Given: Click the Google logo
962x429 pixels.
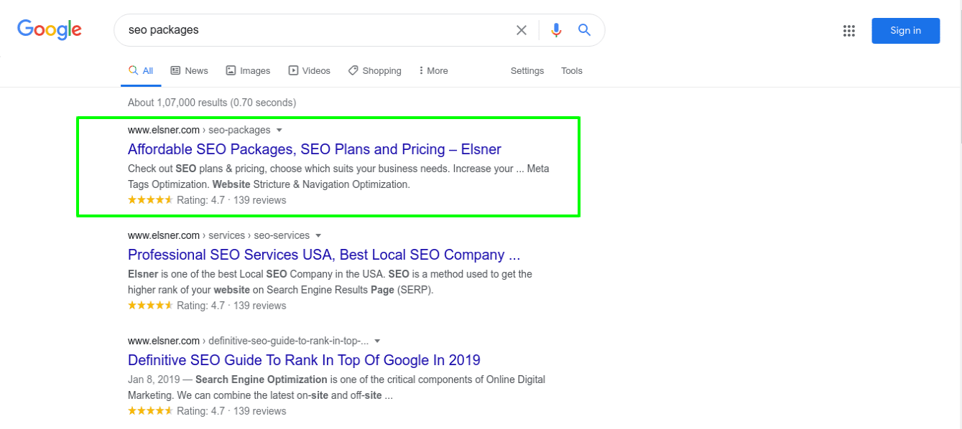Looking at the screenshot, I should (48, 29).
